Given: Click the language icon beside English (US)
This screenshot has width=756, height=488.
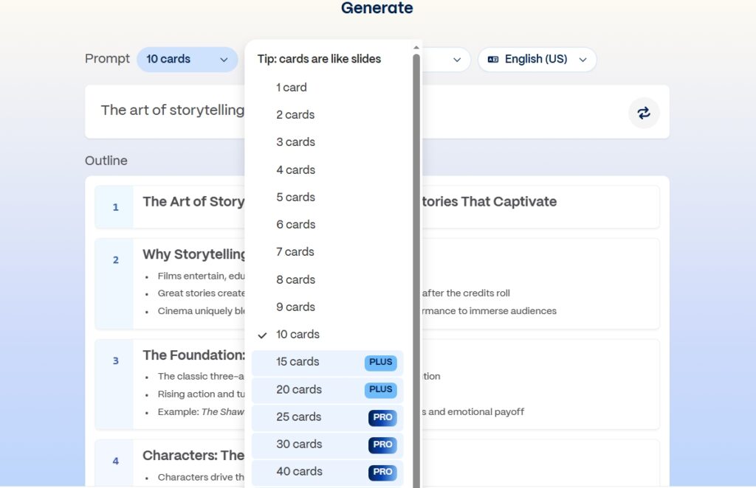Looking at the screenshot, I should pos(493,60).
